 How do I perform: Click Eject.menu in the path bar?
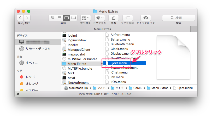[183, 88]
